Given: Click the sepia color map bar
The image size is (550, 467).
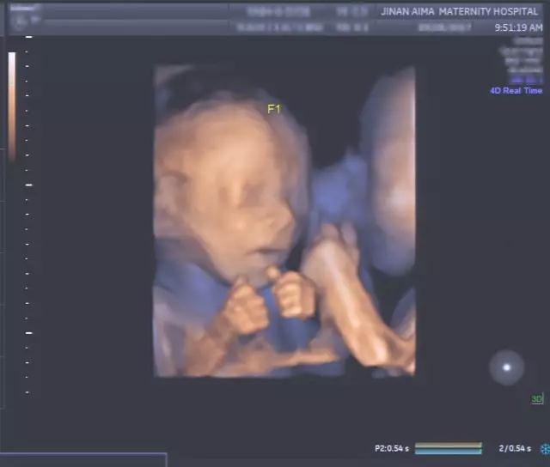Looking at the screenshot, I should [12, 106].
